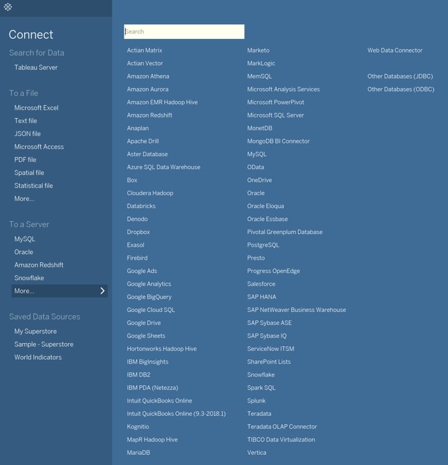Select Anaplan connector

coord(138,128)
